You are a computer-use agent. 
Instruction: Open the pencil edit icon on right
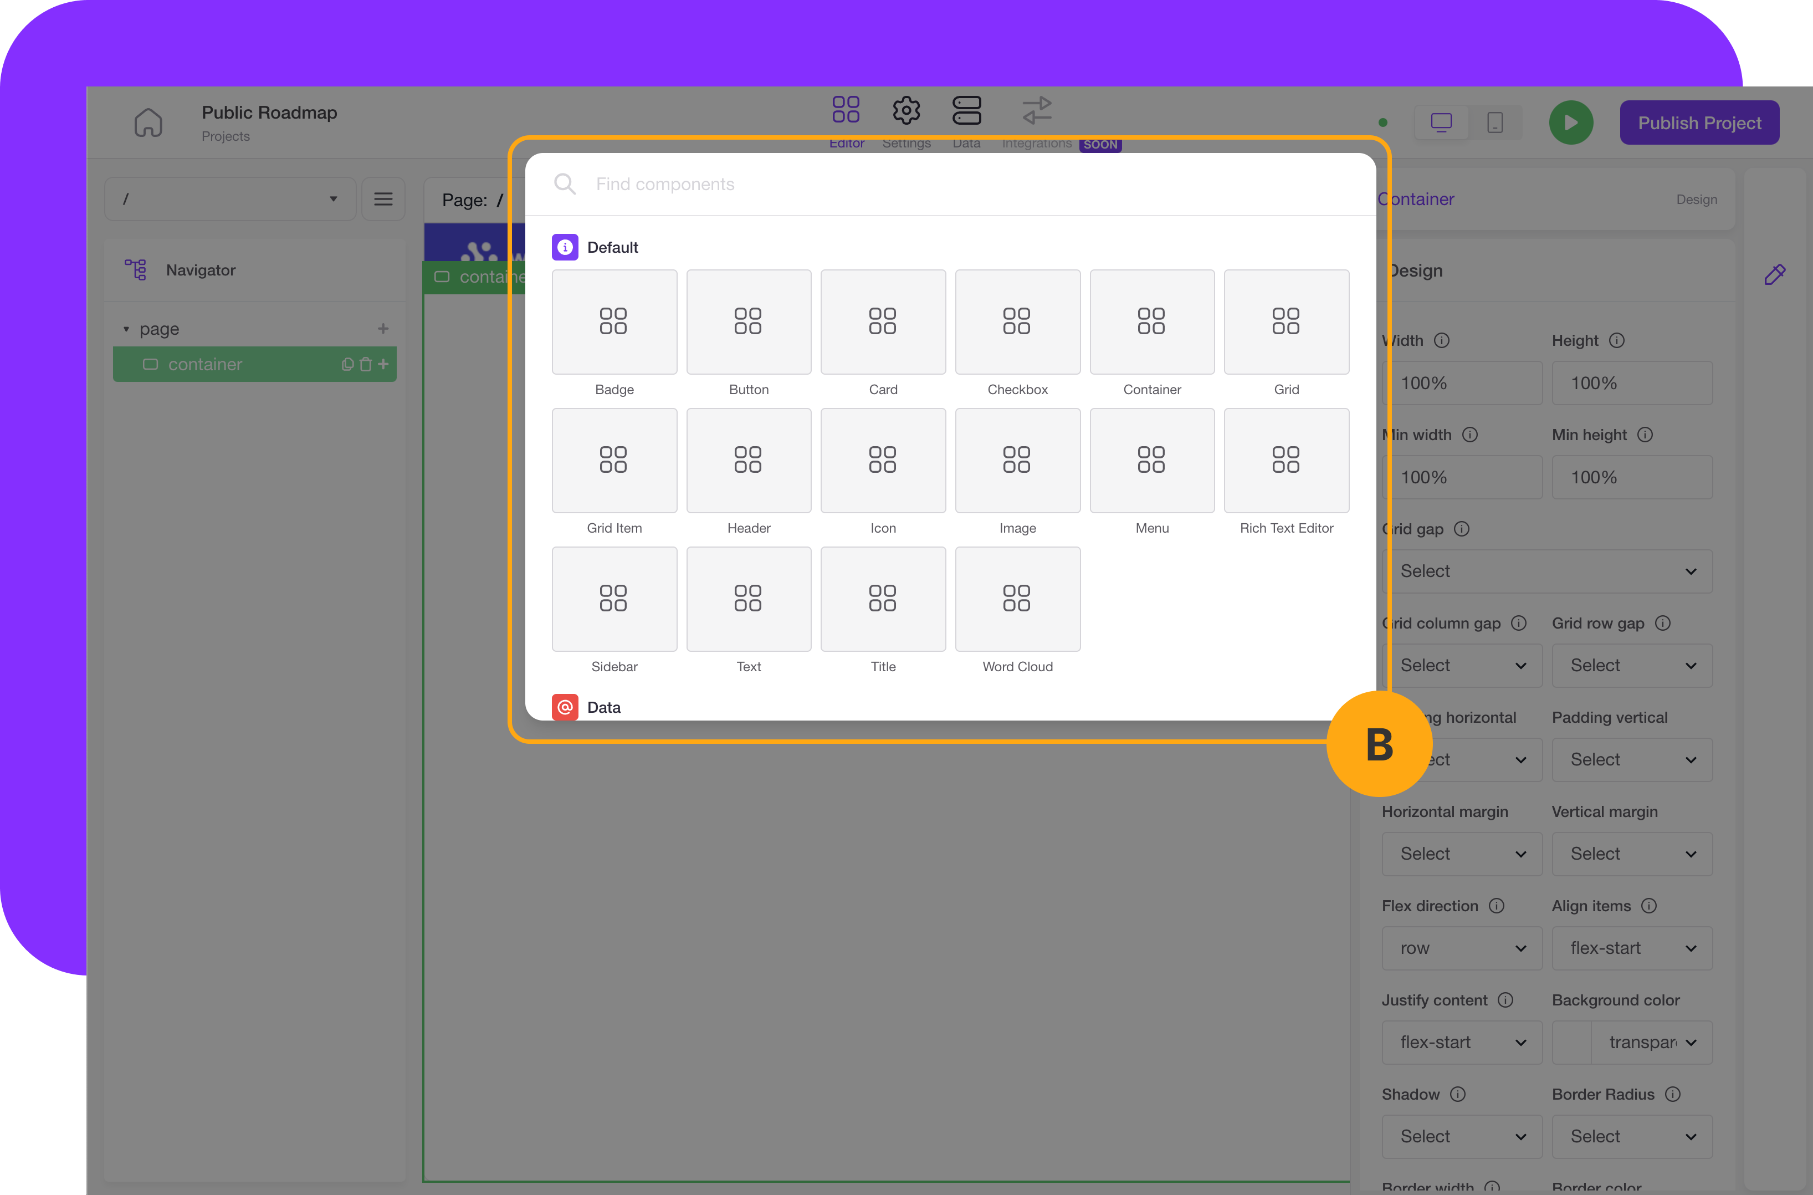click(1774, 274)
